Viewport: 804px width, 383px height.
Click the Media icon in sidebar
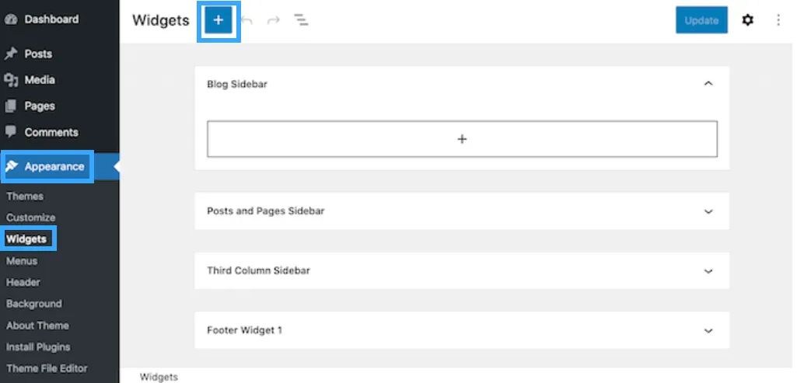[11, 80]
